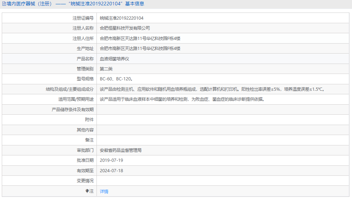The height and width of the screenshot is (199, 352).
Task: Click the lightbulb icon beside 注
Action: coord(87,191)
